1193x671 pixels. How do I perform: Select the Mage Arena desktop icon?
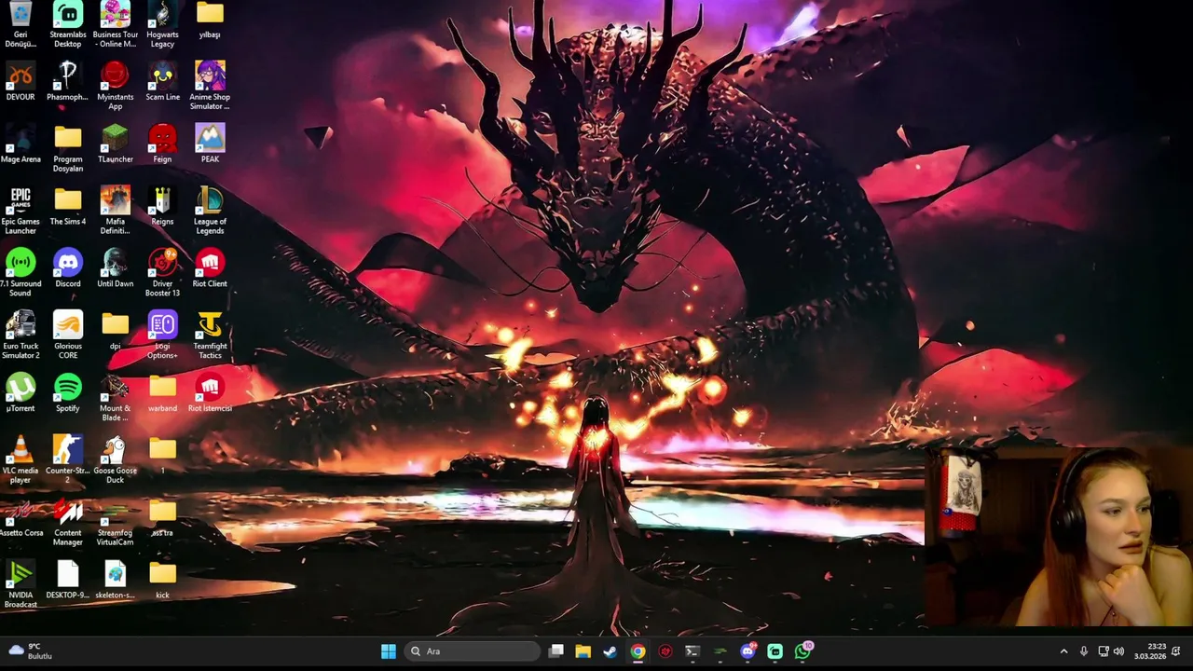21,144
